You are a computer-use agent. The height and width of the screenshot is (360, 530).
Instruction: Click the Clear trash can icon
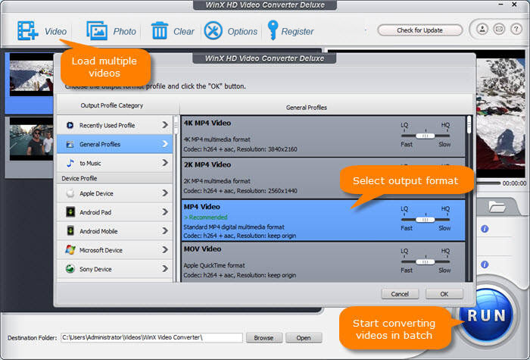(x=160, y=31)
